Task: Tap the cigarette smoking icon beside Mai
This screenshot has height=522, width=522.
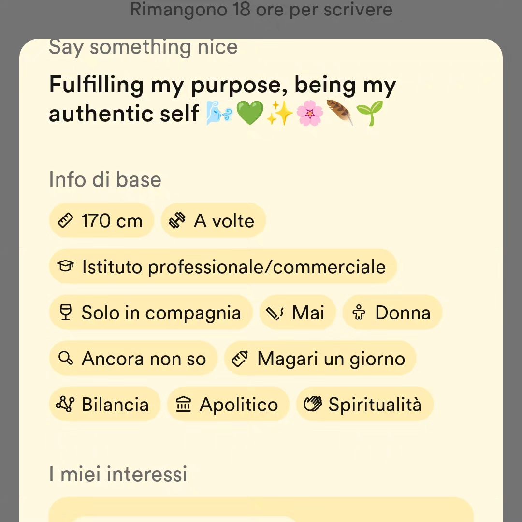Action: [275, 313]
